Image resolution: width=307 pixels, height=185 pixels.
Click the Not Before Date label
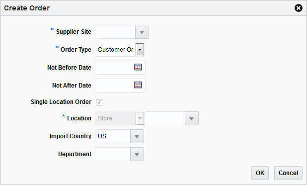(70, 68)
